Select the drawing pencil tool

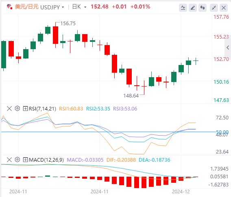pyautogui.click(x=193, y=8)
